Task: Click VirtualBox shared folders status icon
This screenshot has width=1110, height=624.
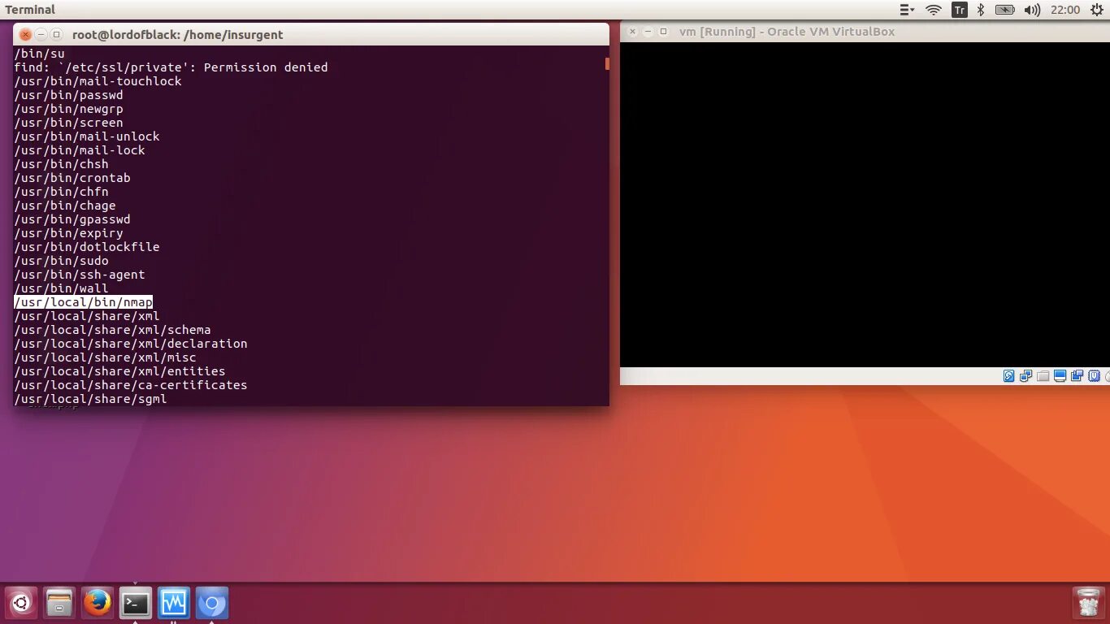Action: tap(1043, 376)
